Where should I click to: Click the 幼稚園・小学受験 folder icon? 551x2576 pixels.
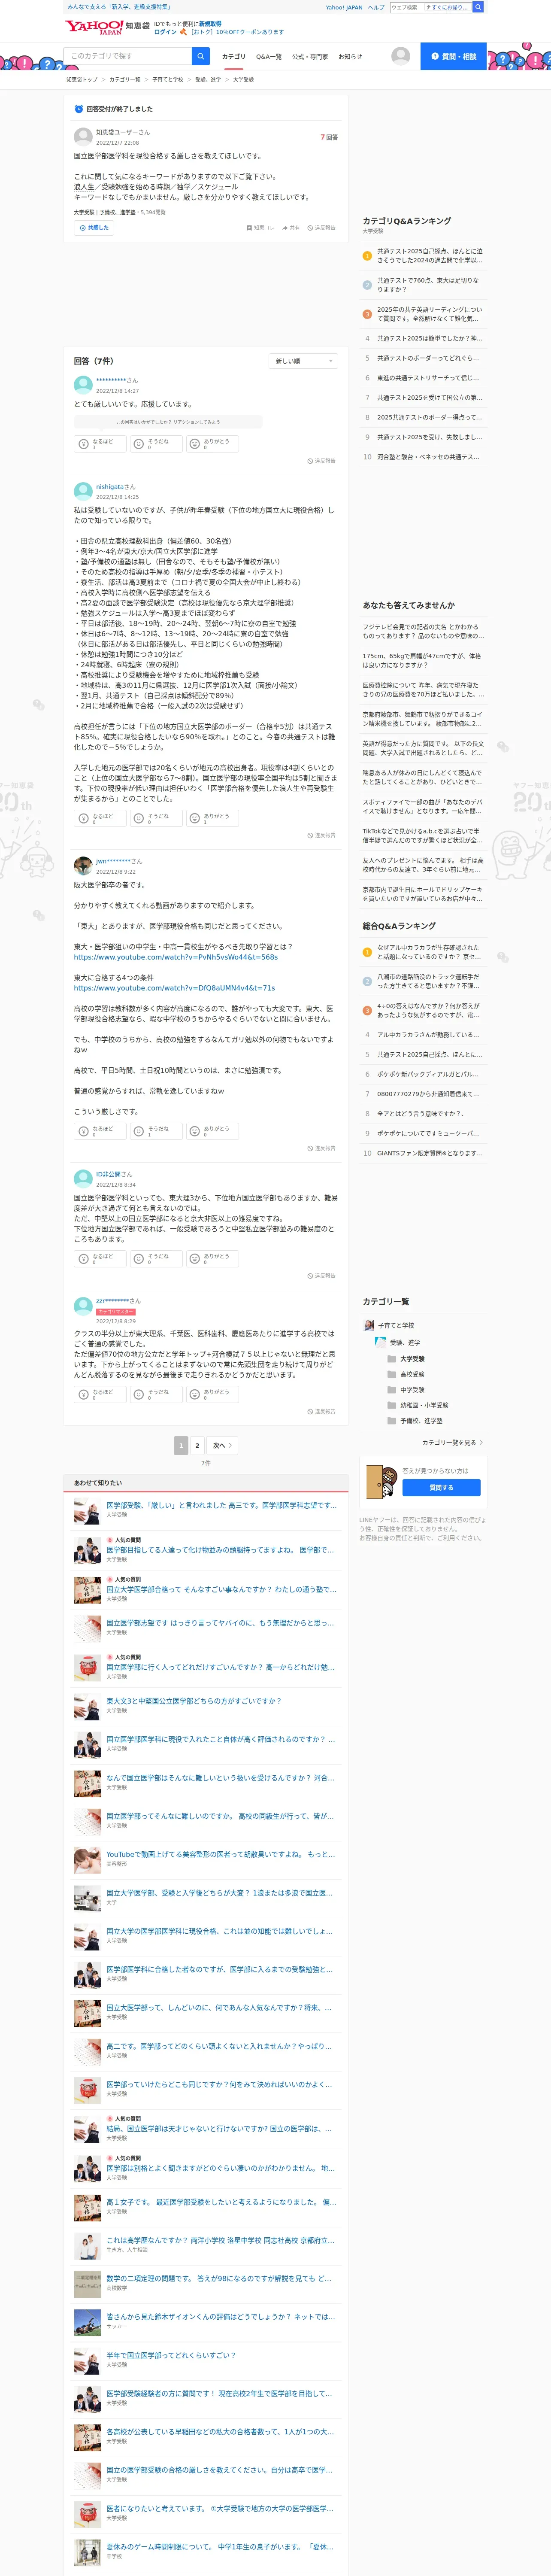392,1405
